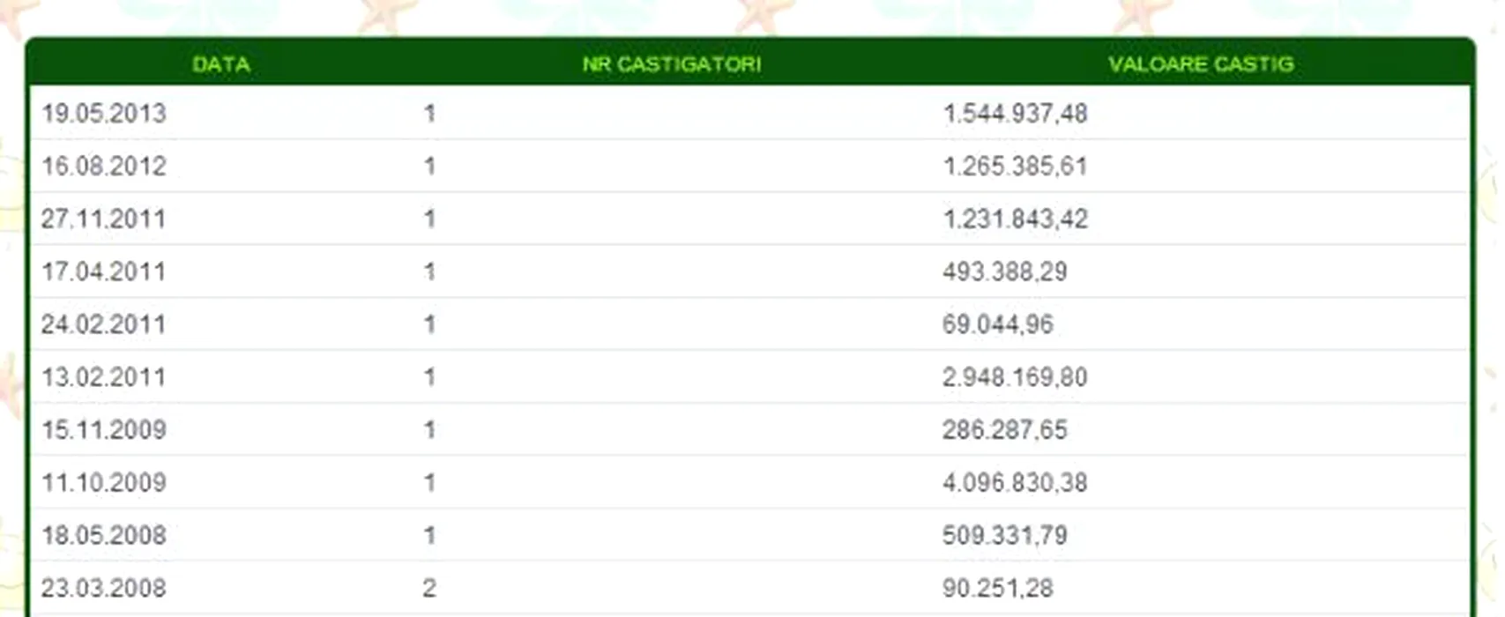Select the prize value 90.251,28

(x=997, y=588)
